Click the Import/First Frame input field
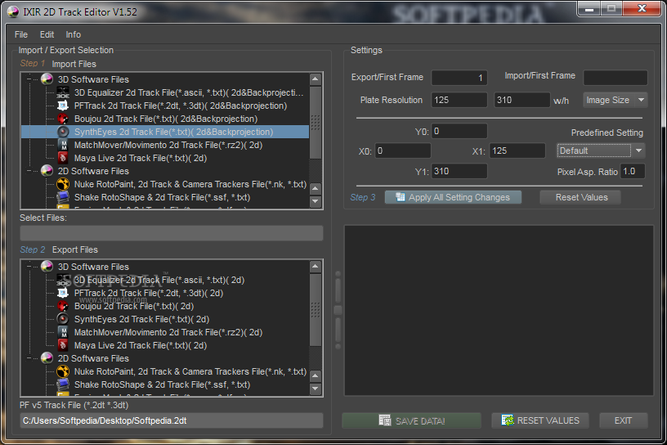667x445 pixels. [616, 78]
